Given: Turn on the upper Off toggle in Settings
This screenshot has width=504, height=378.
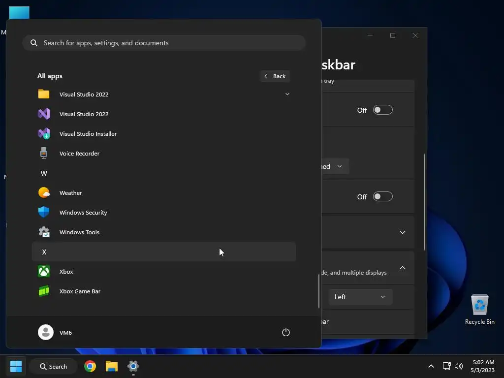Looking at the screenshot, I should click(382, 110).
